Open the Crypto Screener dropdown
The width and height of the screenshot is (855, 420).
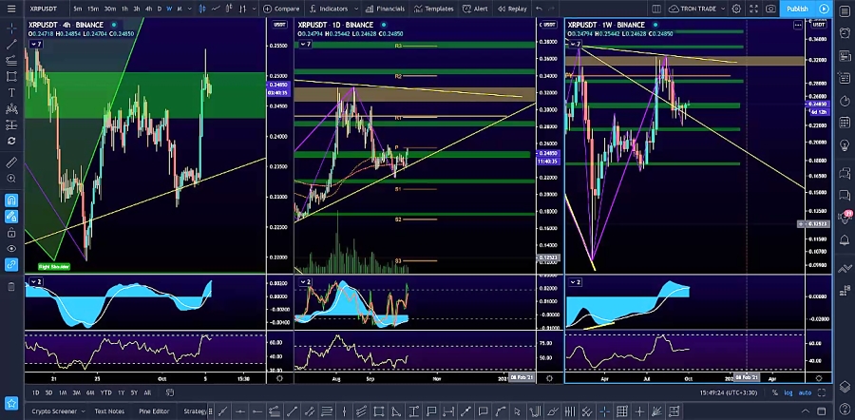(x=58, y=411)
